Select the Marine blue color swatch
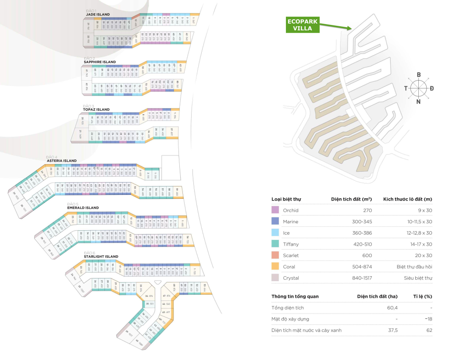The width and height of the screenshot is (449, 359). click(275, 222)
